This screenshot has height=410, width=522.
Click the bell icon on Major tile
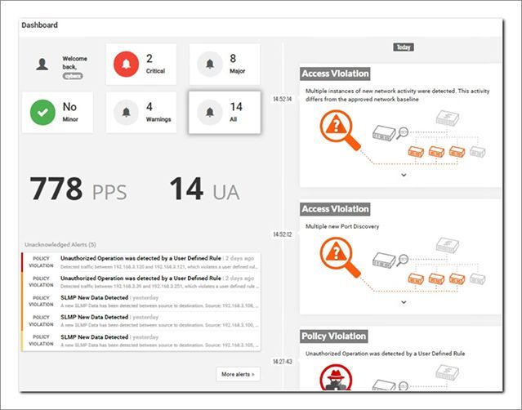(x=210, y=65)
